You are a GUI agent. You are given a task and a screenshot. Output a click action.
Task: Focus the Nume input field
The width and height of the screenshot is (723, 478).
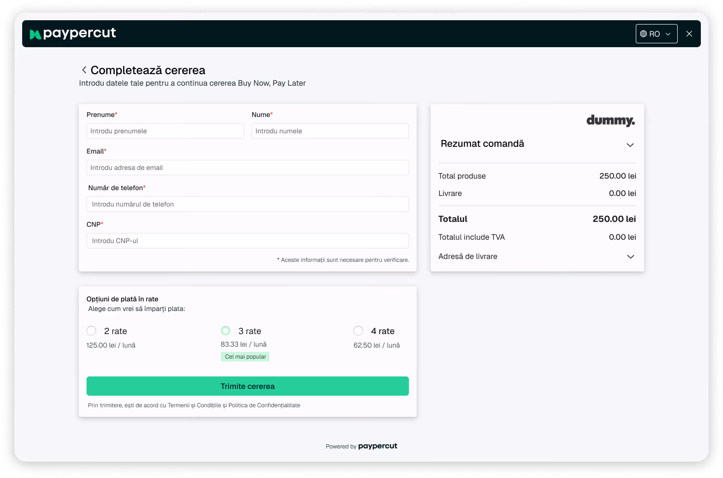(x=330, y=131)
